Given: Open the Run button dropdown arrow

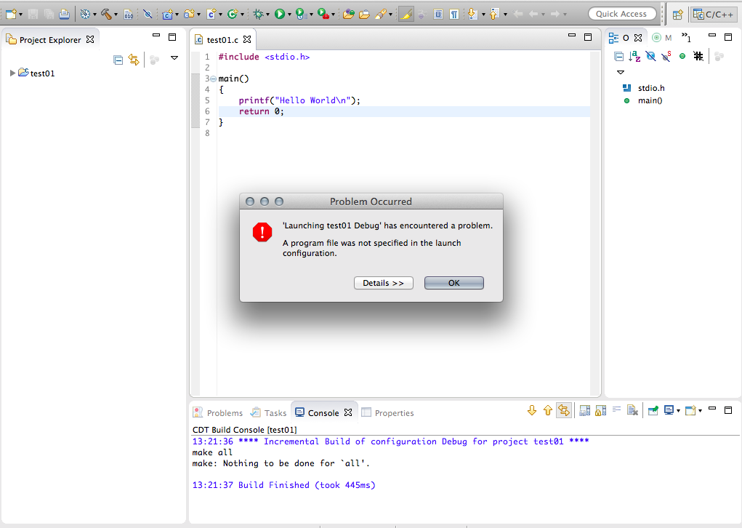Looking at the screenshot, I should pyautogui.click(x=290, y=15).
